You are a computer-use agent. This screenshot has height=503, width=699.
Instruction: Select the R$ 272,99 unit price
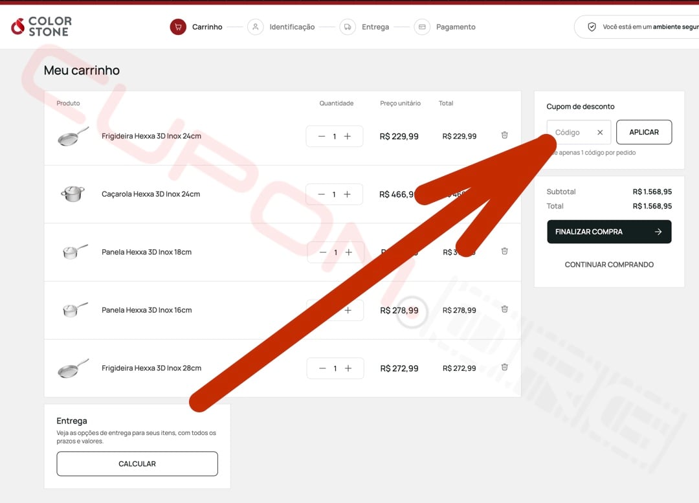point(399,368)
